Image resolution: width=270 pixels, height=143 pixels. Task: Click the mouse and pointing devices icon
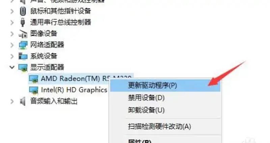tap(23, 11)
